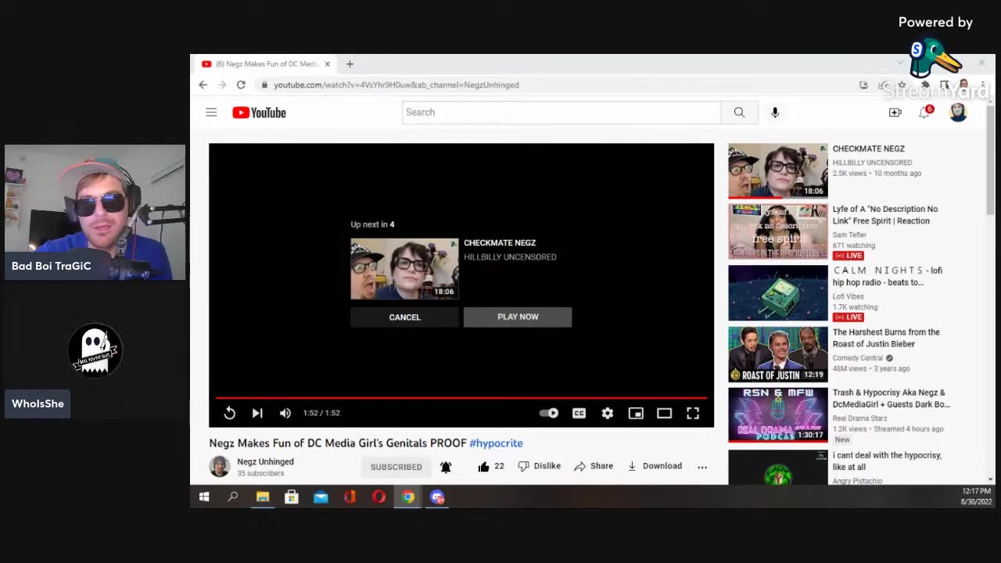Open the create video icon
Screen dimensions: 1001x563
click(895, 113)
